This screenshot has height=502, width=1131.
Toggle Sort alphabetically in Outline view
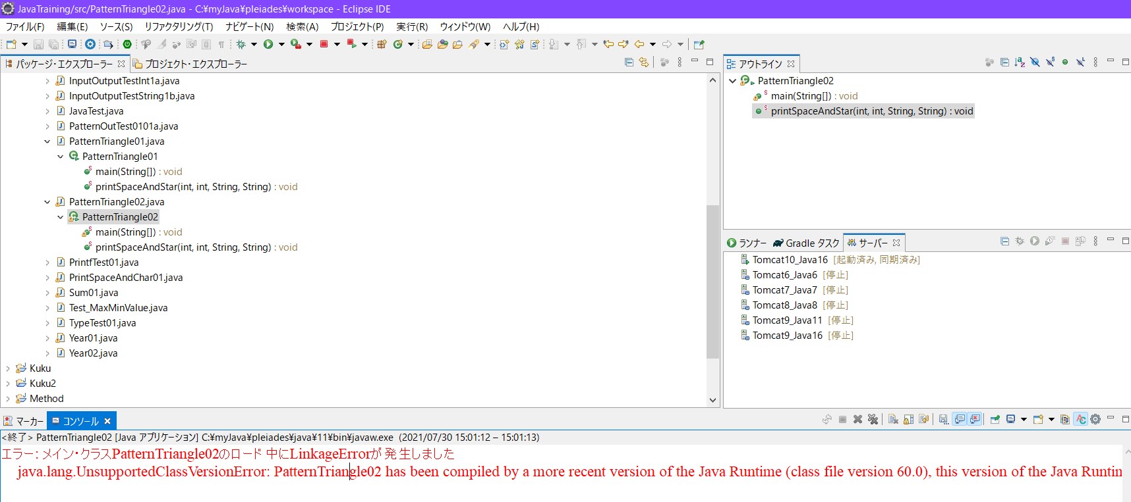pos(1020,63)
